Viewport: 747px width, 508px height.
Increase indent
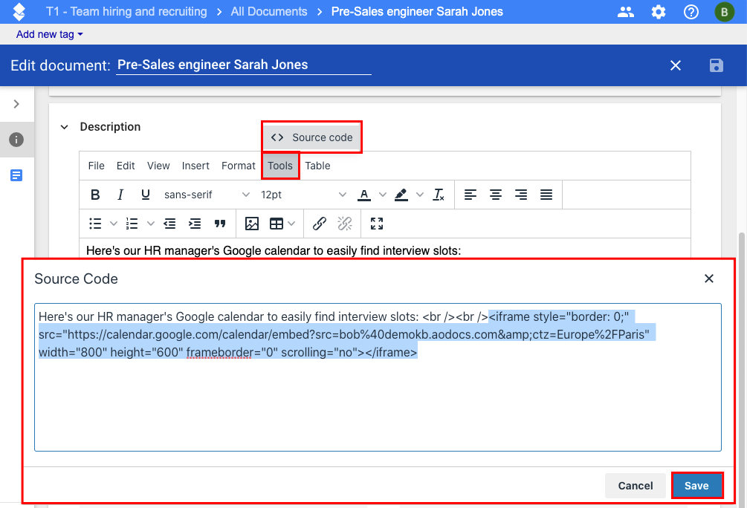(195, 224)
